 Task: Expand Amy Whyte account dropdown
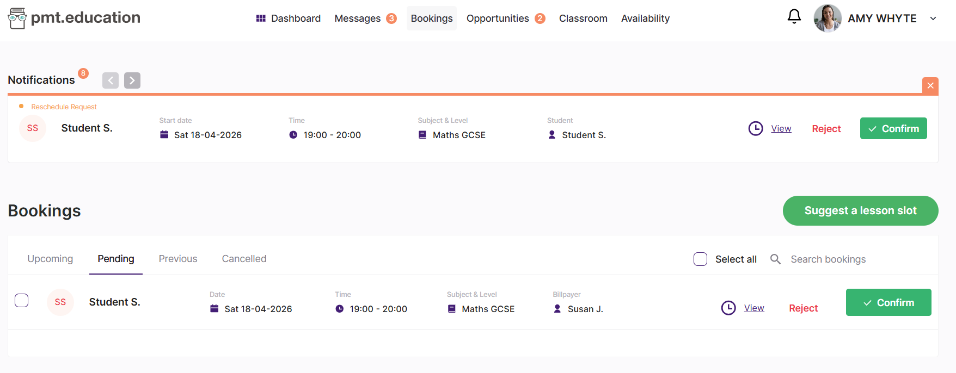(x=933, y=18)
